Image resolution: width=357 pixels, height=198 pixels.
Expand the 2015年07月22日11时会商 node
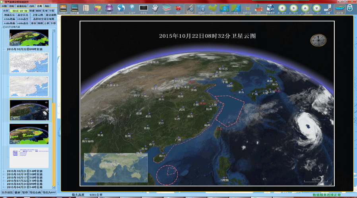[x=4, y=181]
